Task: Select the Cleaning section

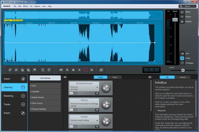Action: (x=15, y=87)
